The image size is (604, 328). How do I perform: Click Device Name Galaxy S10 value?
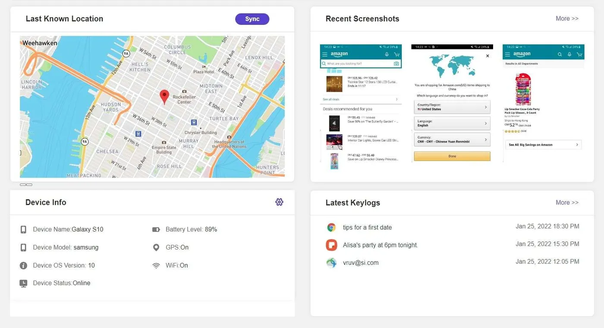88,230
